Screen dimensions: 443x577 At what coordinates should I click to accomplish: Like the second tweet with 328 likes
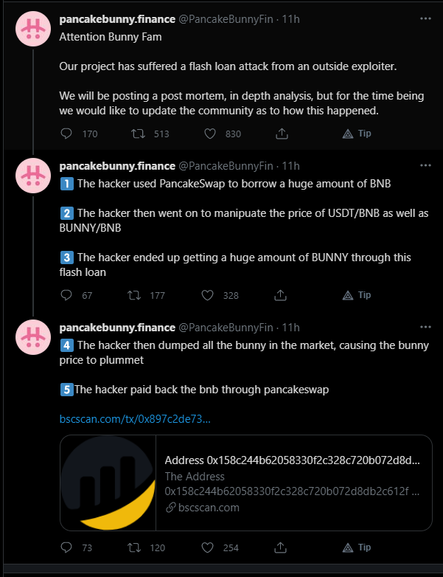tap(207, 295)
